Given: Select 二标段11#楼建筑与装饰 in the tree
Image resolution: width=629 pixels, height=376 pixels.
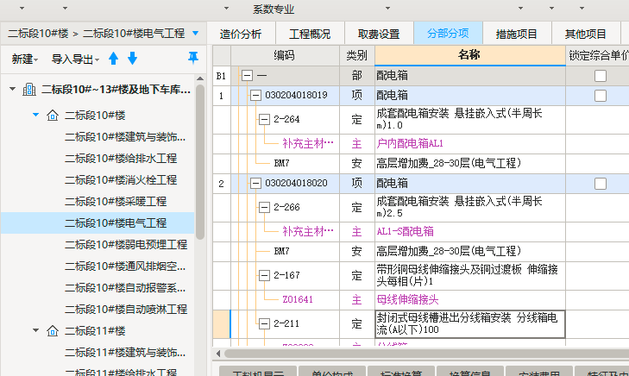Looking at the screenshot, I should click(125, 353).
